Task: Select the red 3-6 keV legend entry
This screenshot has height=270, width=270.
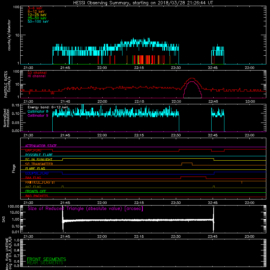Action: [35, 8]
